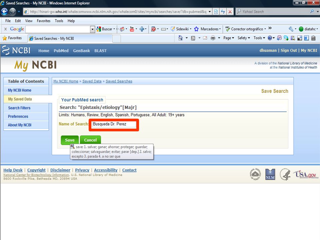Click the Yahoo search magnifier icon

click(312, 11)
